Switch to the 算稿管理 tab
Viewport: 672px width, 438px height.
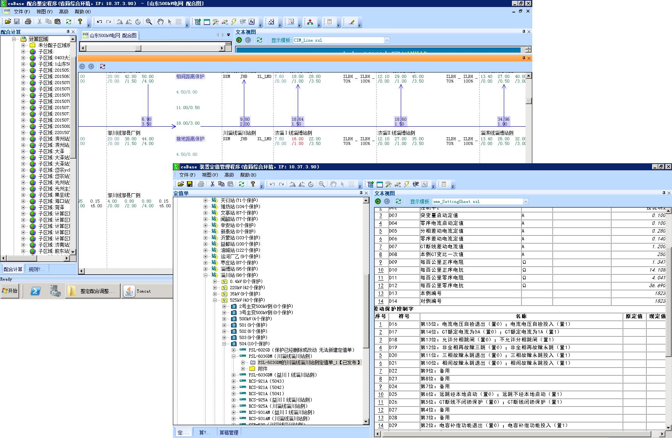pos(229,433)
